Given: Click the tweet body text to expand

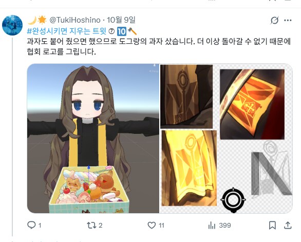Looking at the screenshot, I should pyautogui.click(x=159, y=46).
